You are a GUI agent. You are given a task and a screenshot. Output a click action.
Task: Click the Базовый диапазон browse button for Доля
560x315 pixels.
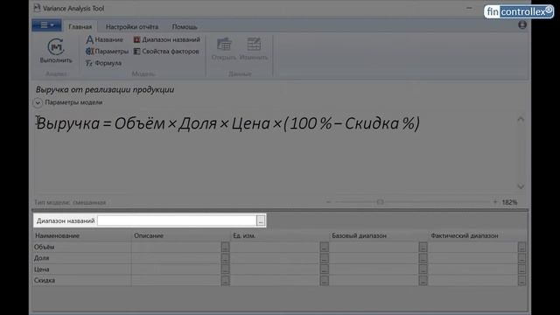coord(423,258)
